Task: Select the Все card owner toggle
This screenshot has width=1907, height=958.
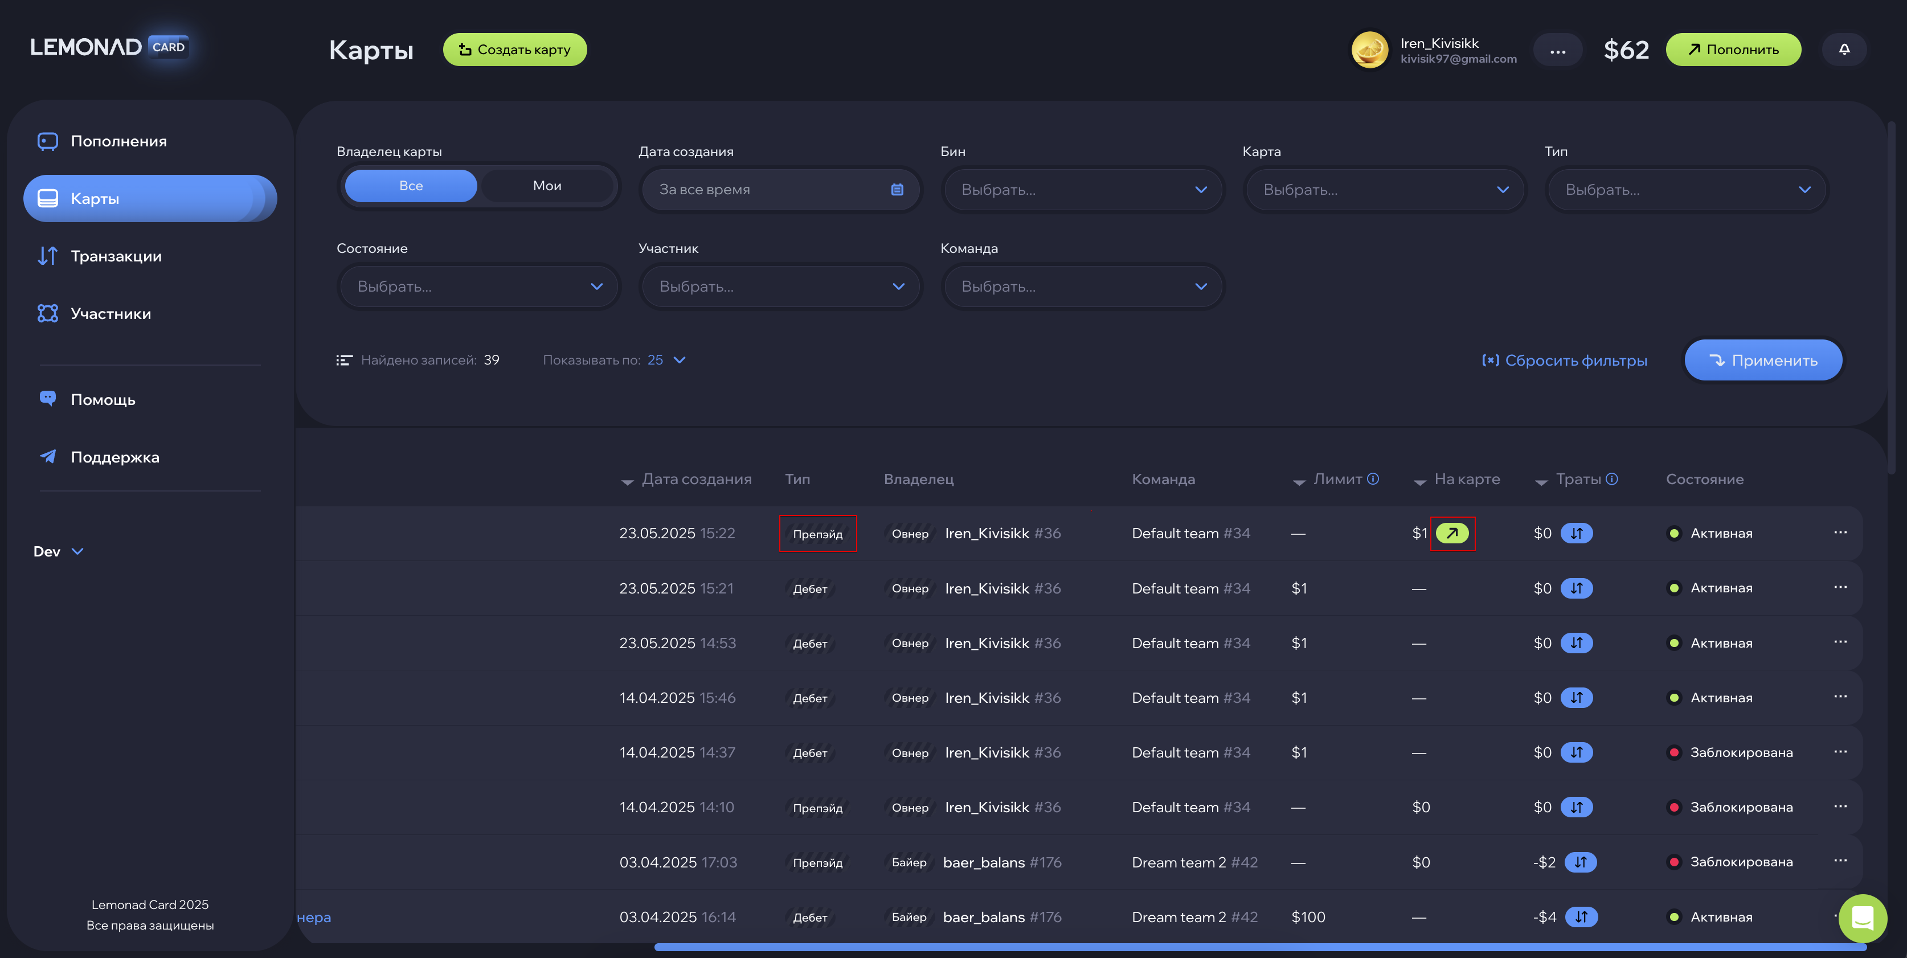Action: [411, 186]
